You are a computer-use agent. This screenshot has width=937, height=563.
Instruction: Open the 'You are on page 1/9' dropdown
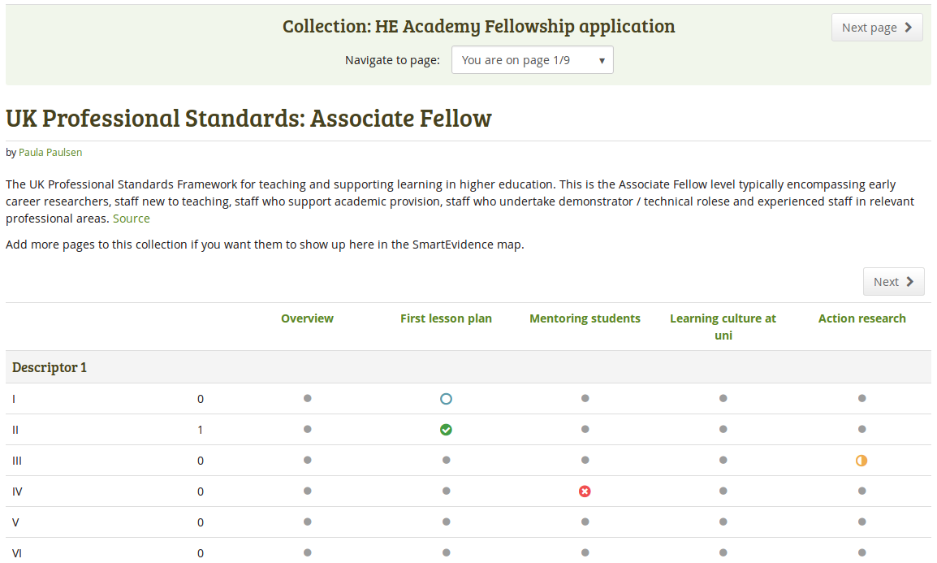533,60
